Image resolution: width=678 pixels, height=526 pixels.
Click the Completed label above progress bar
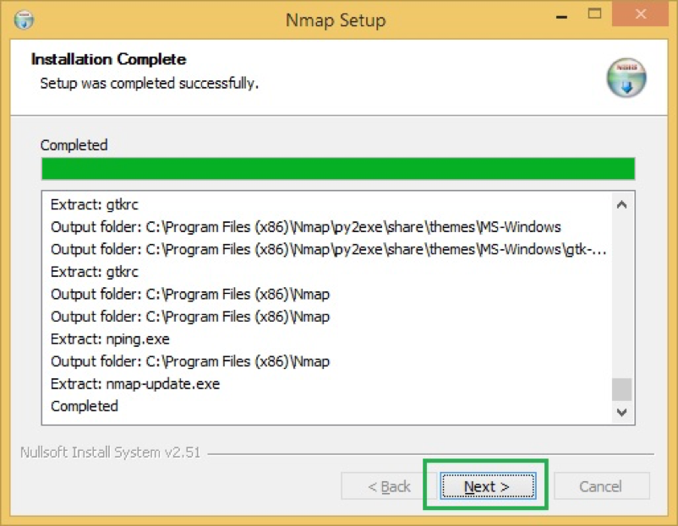click(x=74, y=144)
